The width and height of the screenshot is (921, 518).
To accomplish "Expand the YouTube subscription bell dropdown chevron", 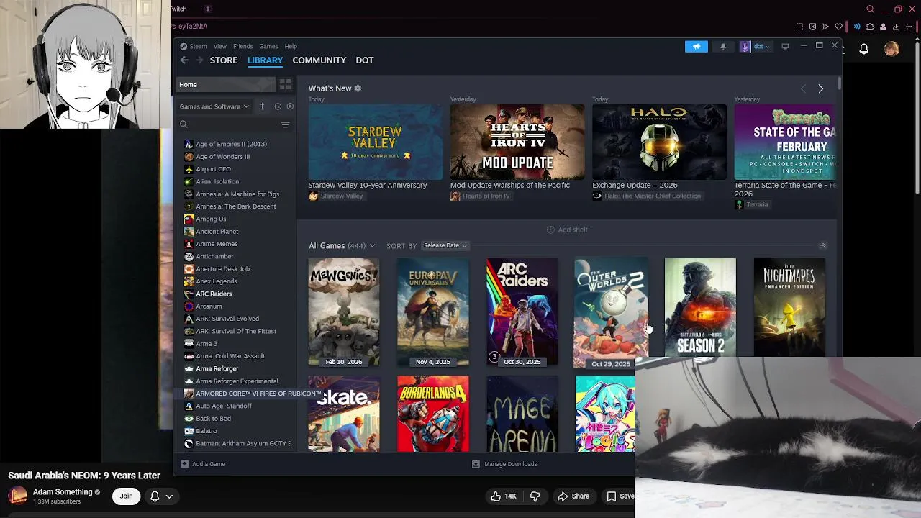I will point(169,496).
